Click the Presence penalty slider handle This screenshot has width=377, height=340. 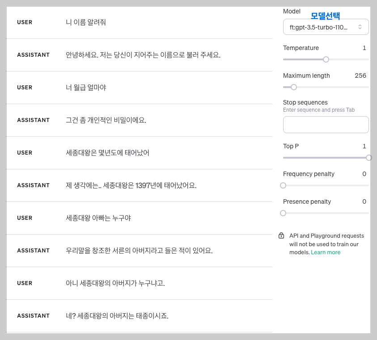(283, 213)
